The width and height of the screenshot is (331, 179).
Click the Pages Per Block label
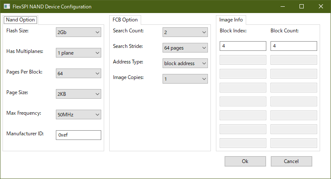(24, 72)
